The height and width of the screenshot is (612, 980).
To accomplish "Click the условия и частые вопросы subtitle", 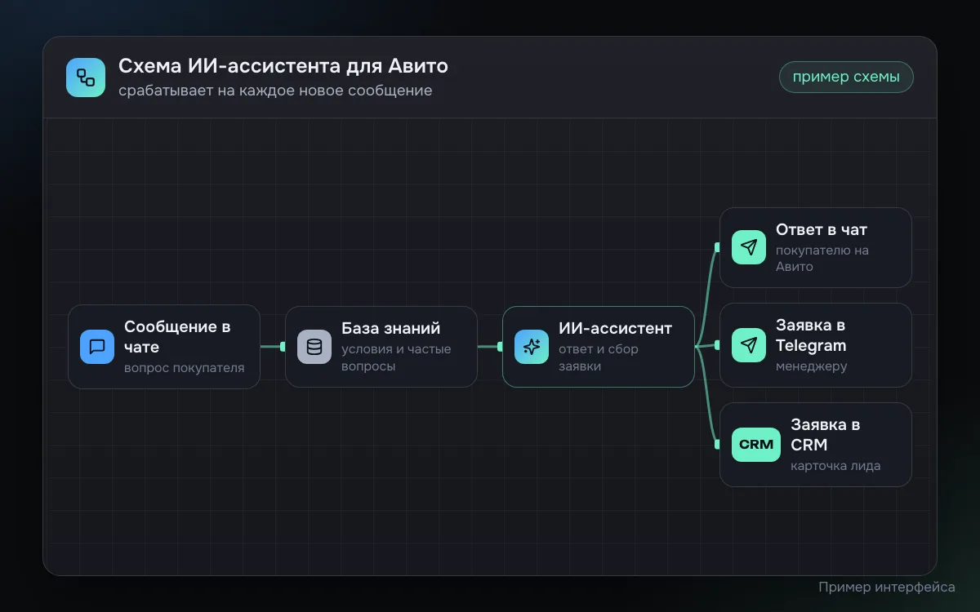I will (396, 358).
